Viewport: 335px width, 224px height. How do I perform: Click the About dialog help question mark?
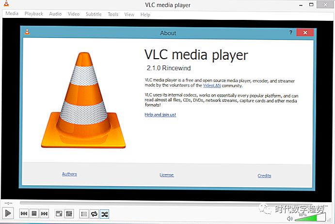[x=291, y=32]
